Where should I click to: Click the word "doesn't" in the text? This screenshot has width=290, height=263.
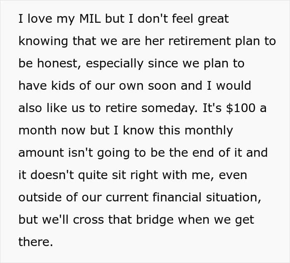click(x=52, y=175)
